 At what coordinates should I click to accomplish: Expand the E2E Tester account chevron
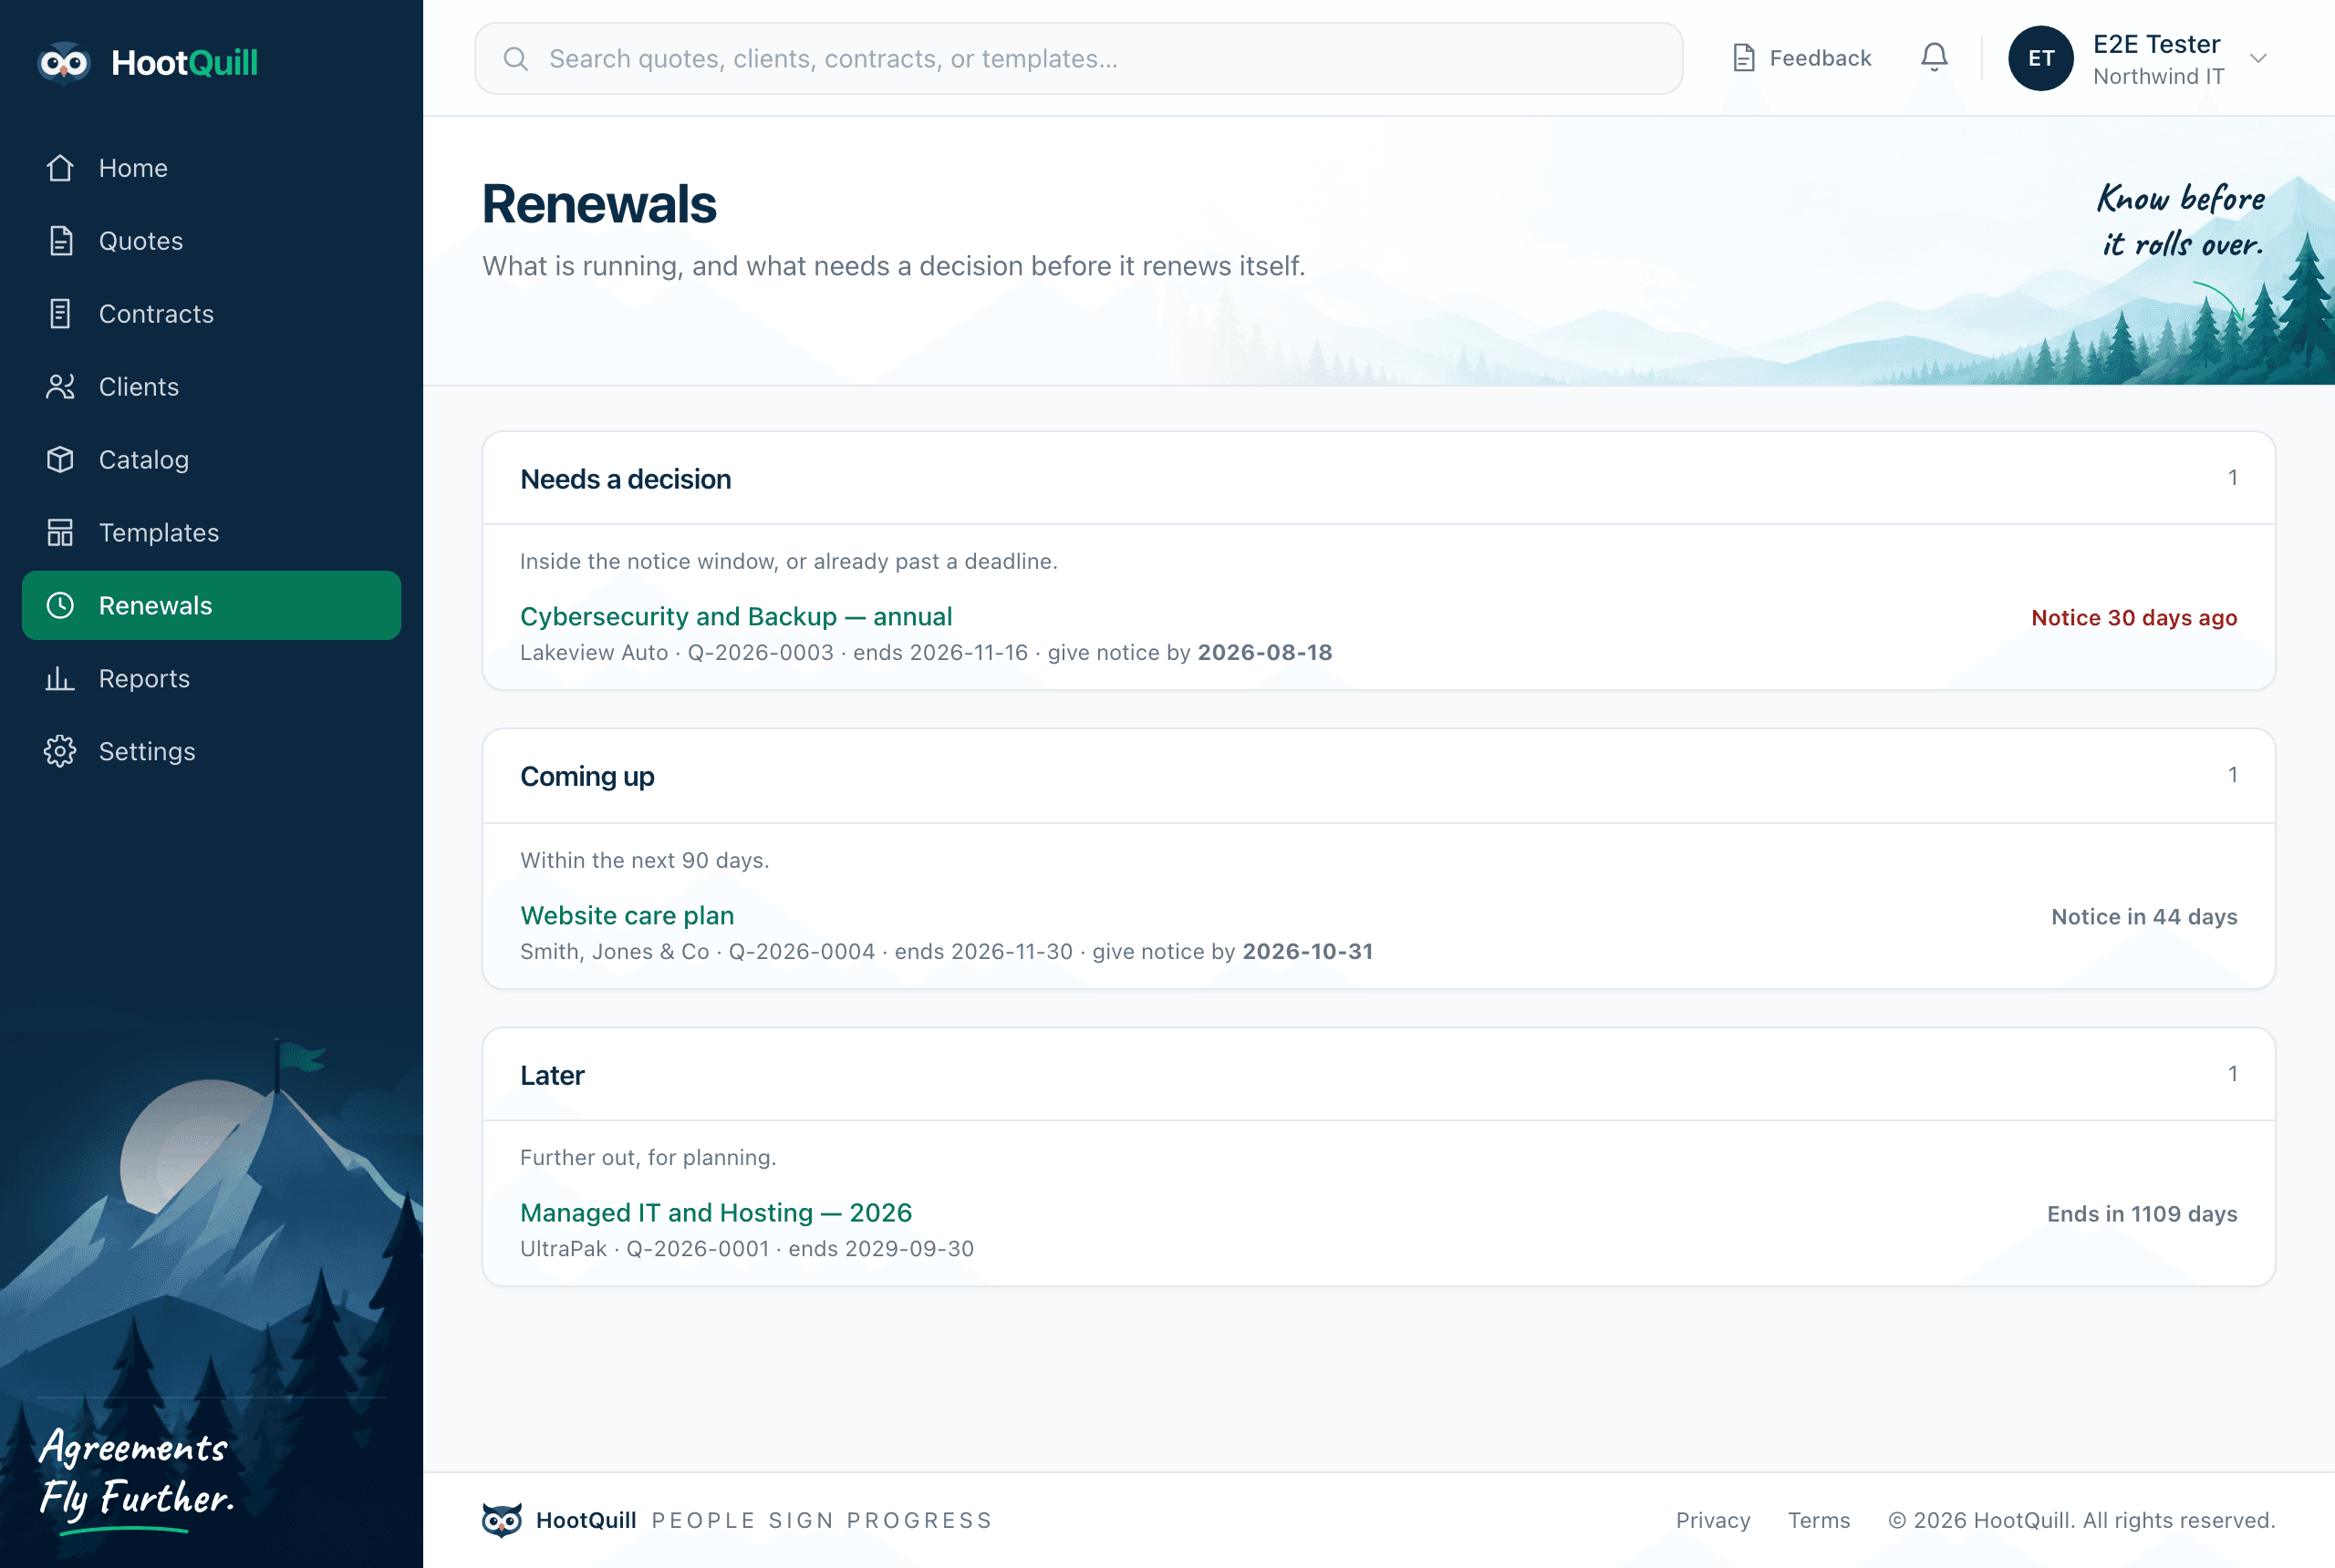2258,58
